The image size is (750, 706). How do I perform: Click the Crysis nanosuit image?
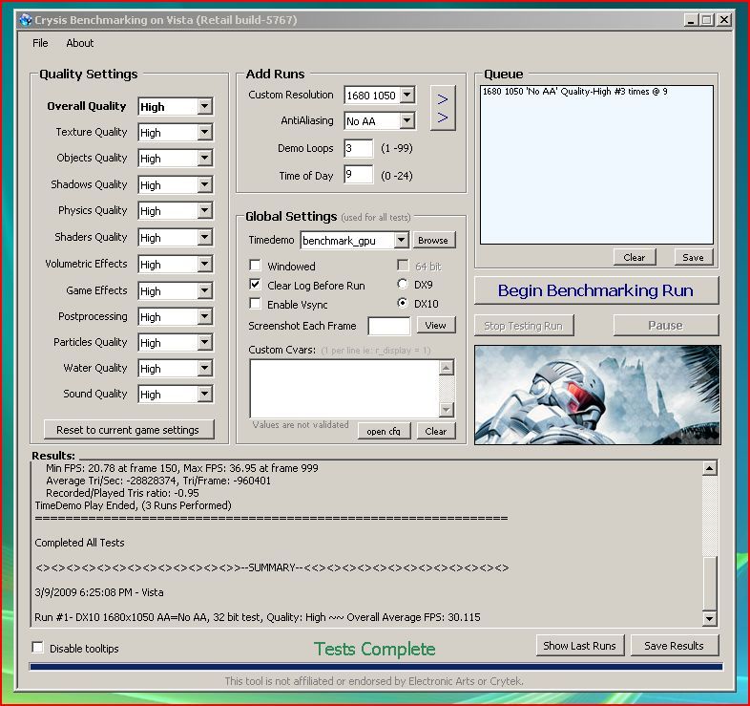click(x=597, y=395)
